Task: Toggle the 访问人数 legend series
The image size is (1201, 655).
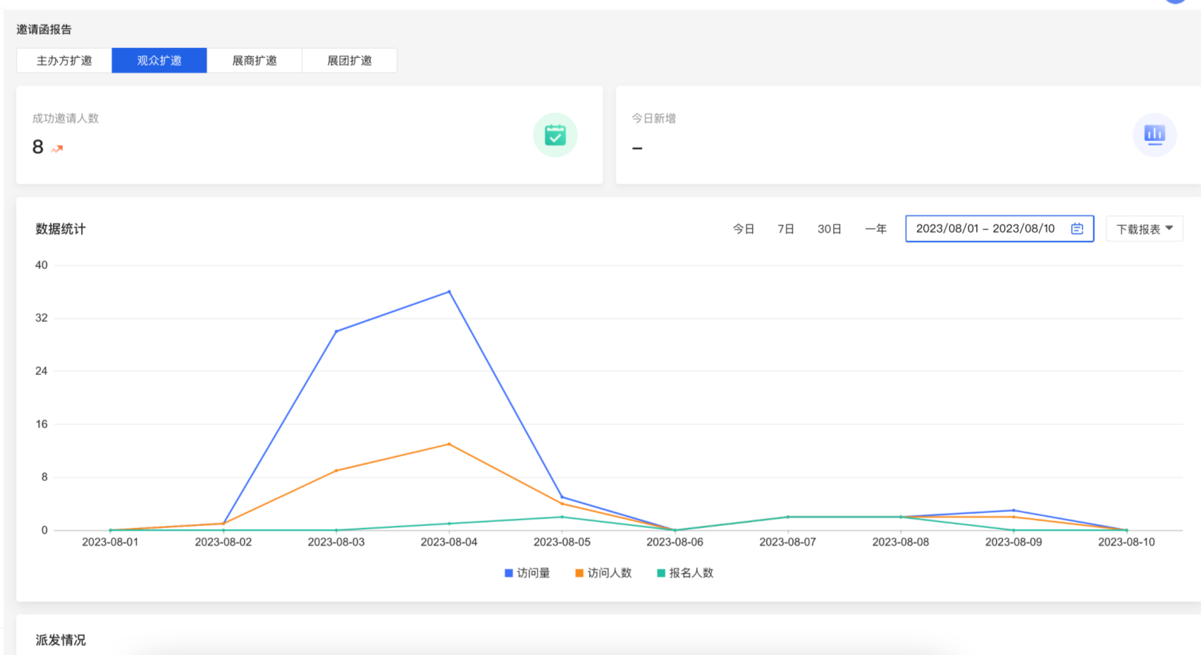Action: click(603, 573)
